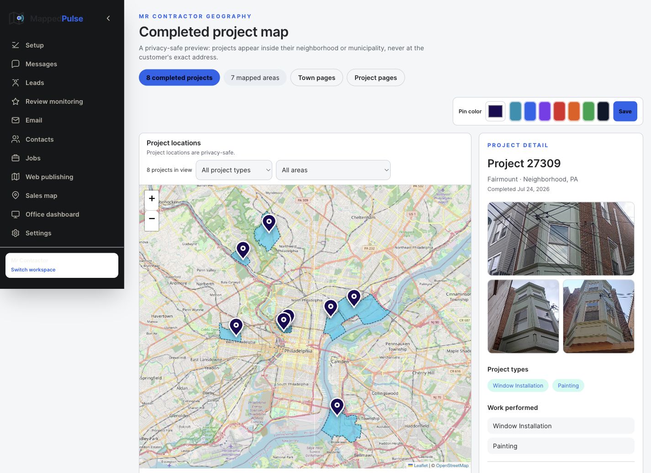Click the MappedPulse logo

coord(46,18)
